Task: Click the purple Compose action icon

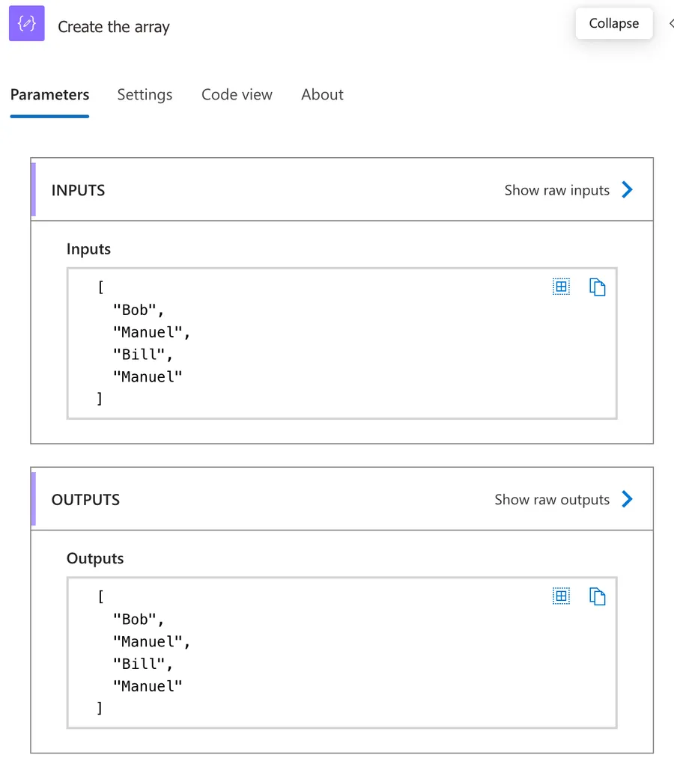Action: tap(27, 24)
